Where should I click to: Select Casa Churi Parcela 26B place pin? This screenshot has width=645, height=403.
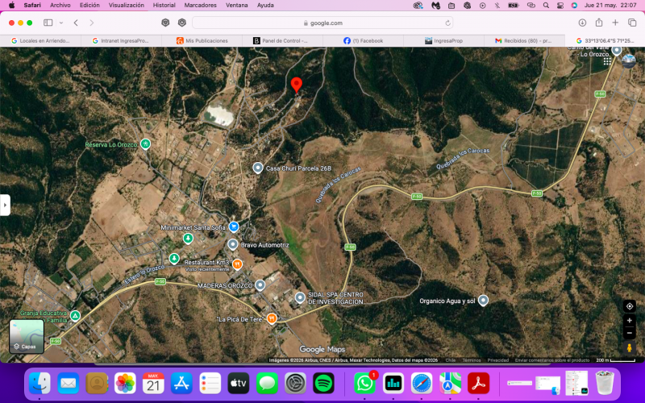click(258, 168)
